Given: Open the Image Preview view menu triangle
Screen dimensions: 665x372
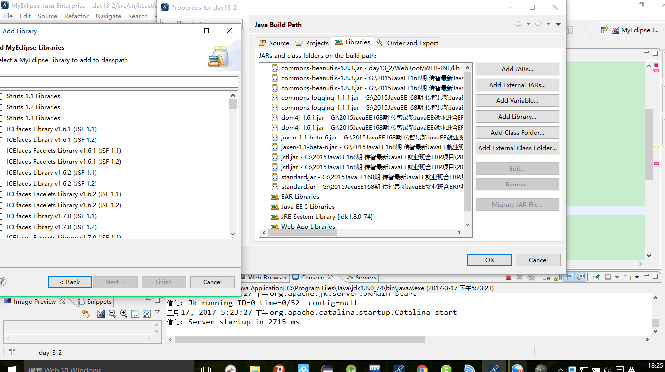Looking at the screenshot, I should (x=157, y=312).
